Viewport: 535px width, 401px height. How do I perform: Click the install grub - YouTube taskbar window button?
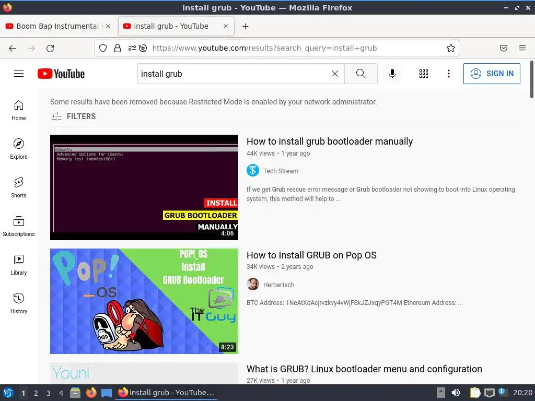[167, 393]
